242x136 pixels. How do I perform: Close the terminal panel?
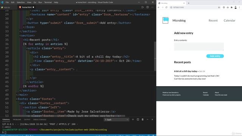click(152, 119)
